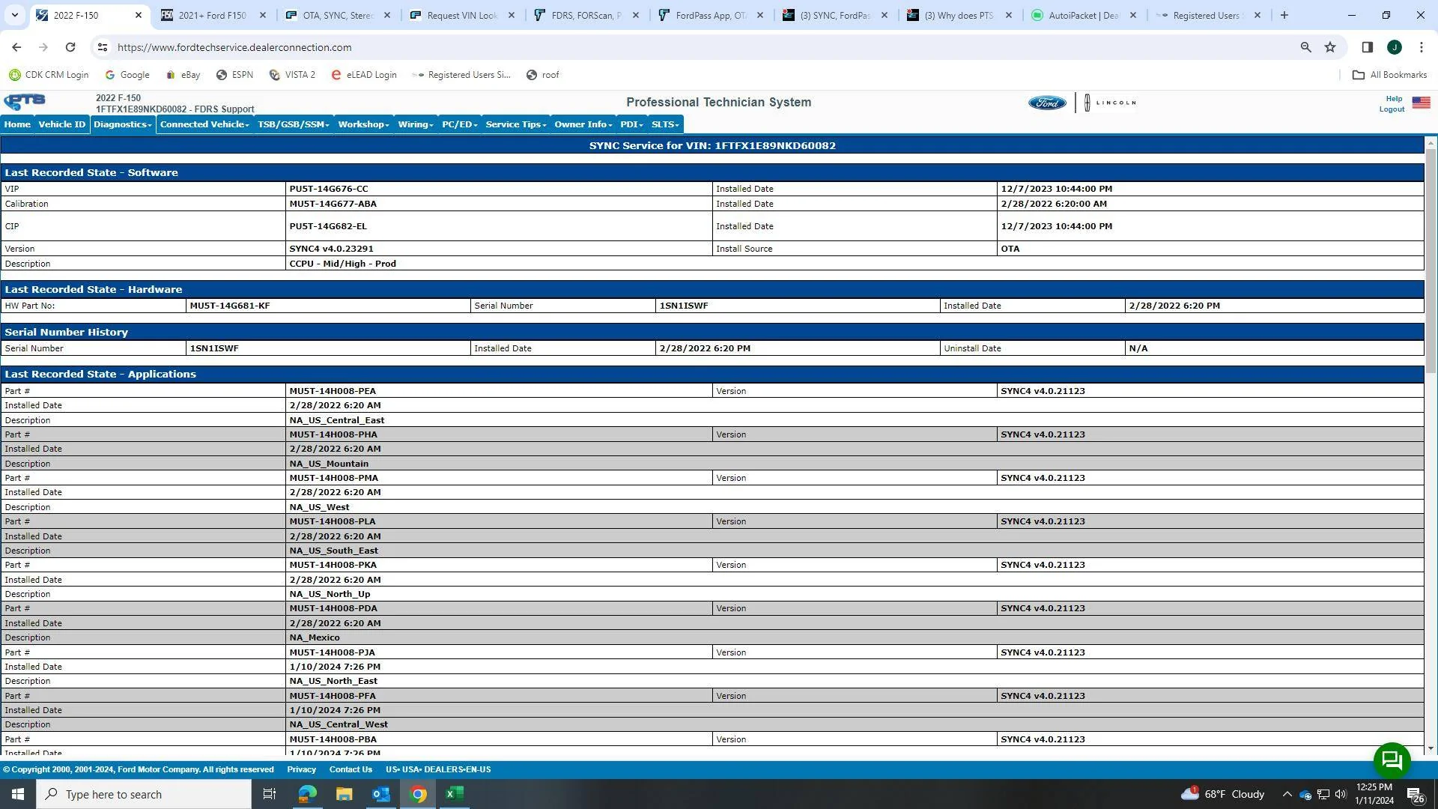The height and width of the screenshot is (809, 1438).
Task: Open the All Bookmarks folder
Action: [1389, 75]
